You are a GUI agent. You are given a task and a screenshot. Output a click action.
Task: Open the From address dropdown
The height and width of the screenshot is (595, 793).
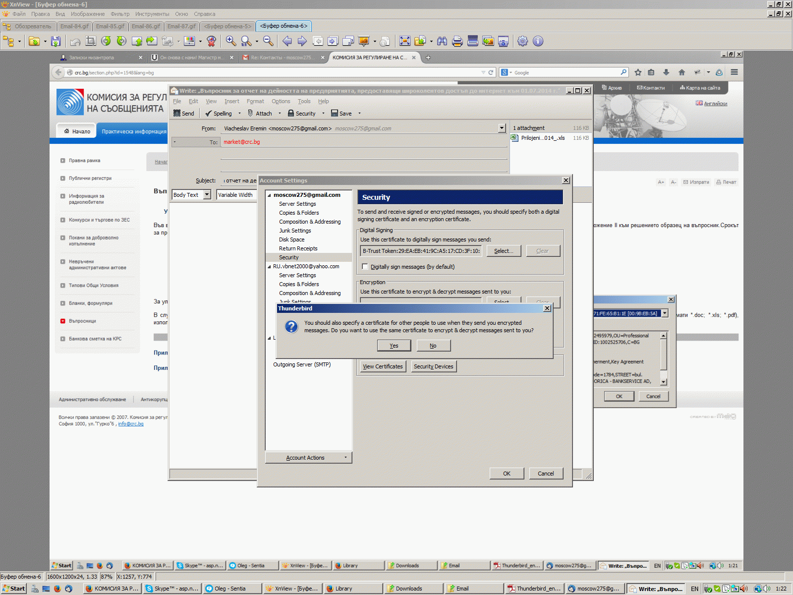tap(502, 128)
